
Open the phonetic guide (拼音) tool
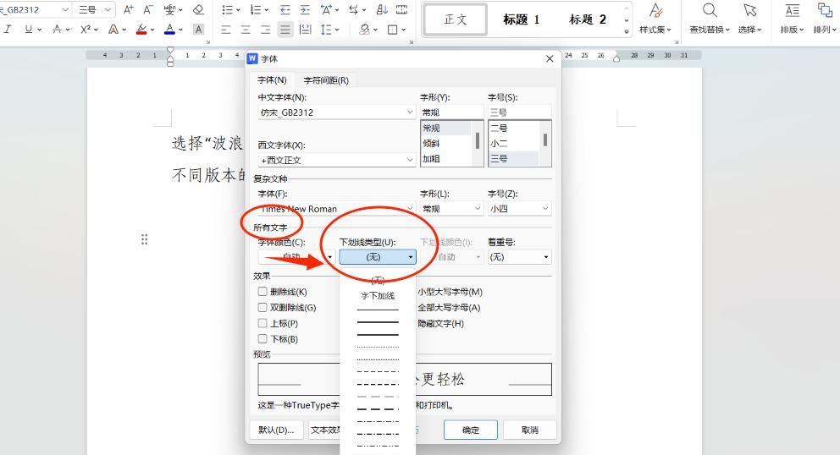[170, 9]
